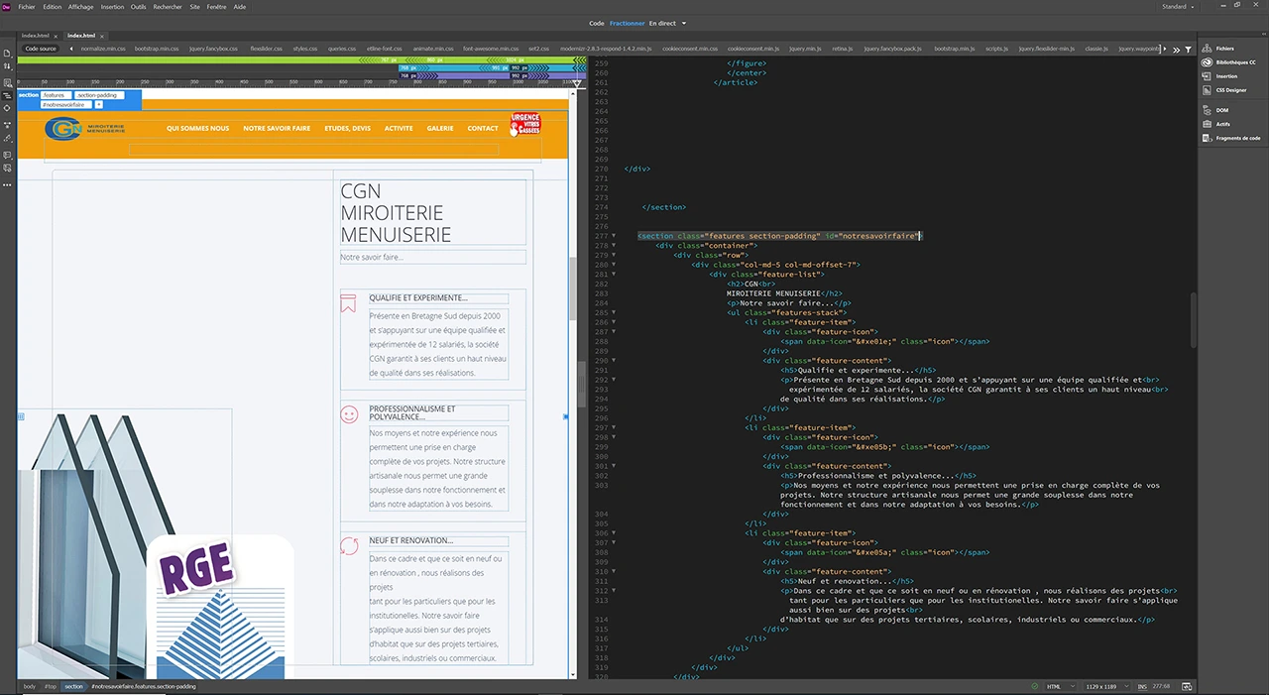Collapse code fold at line 290

click(x=614, y=361)
